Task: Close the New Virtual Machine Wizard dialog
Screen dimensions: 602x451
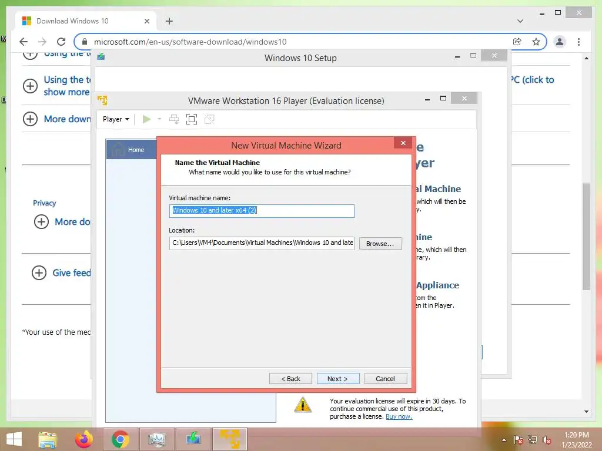Action: [403, 143]
